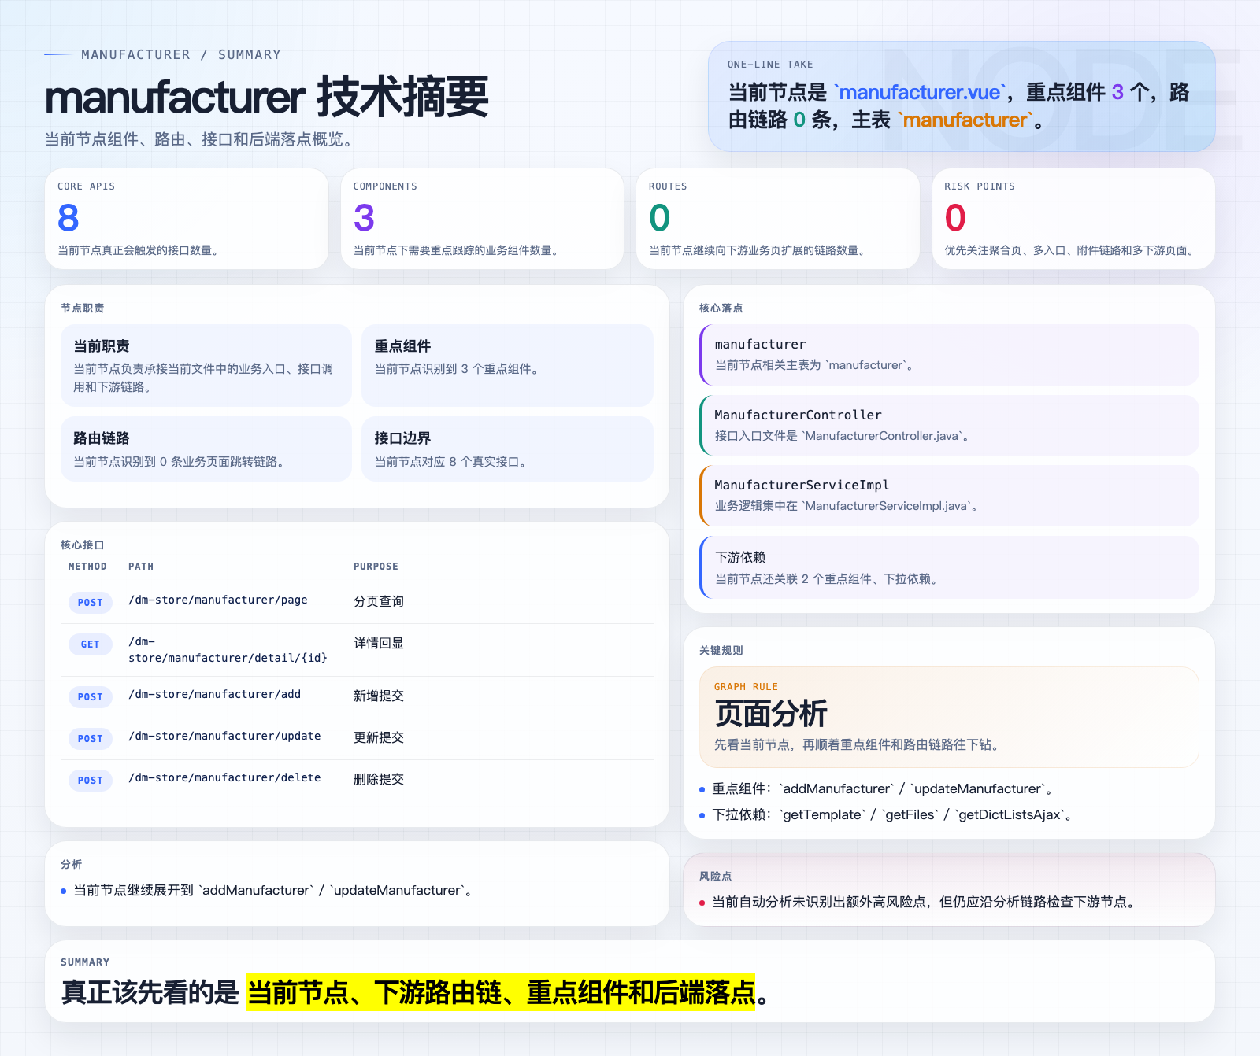Click the SUMMARY label at the bottom
Viewport: 1260px width, 1056px height.
coord(85,962)
